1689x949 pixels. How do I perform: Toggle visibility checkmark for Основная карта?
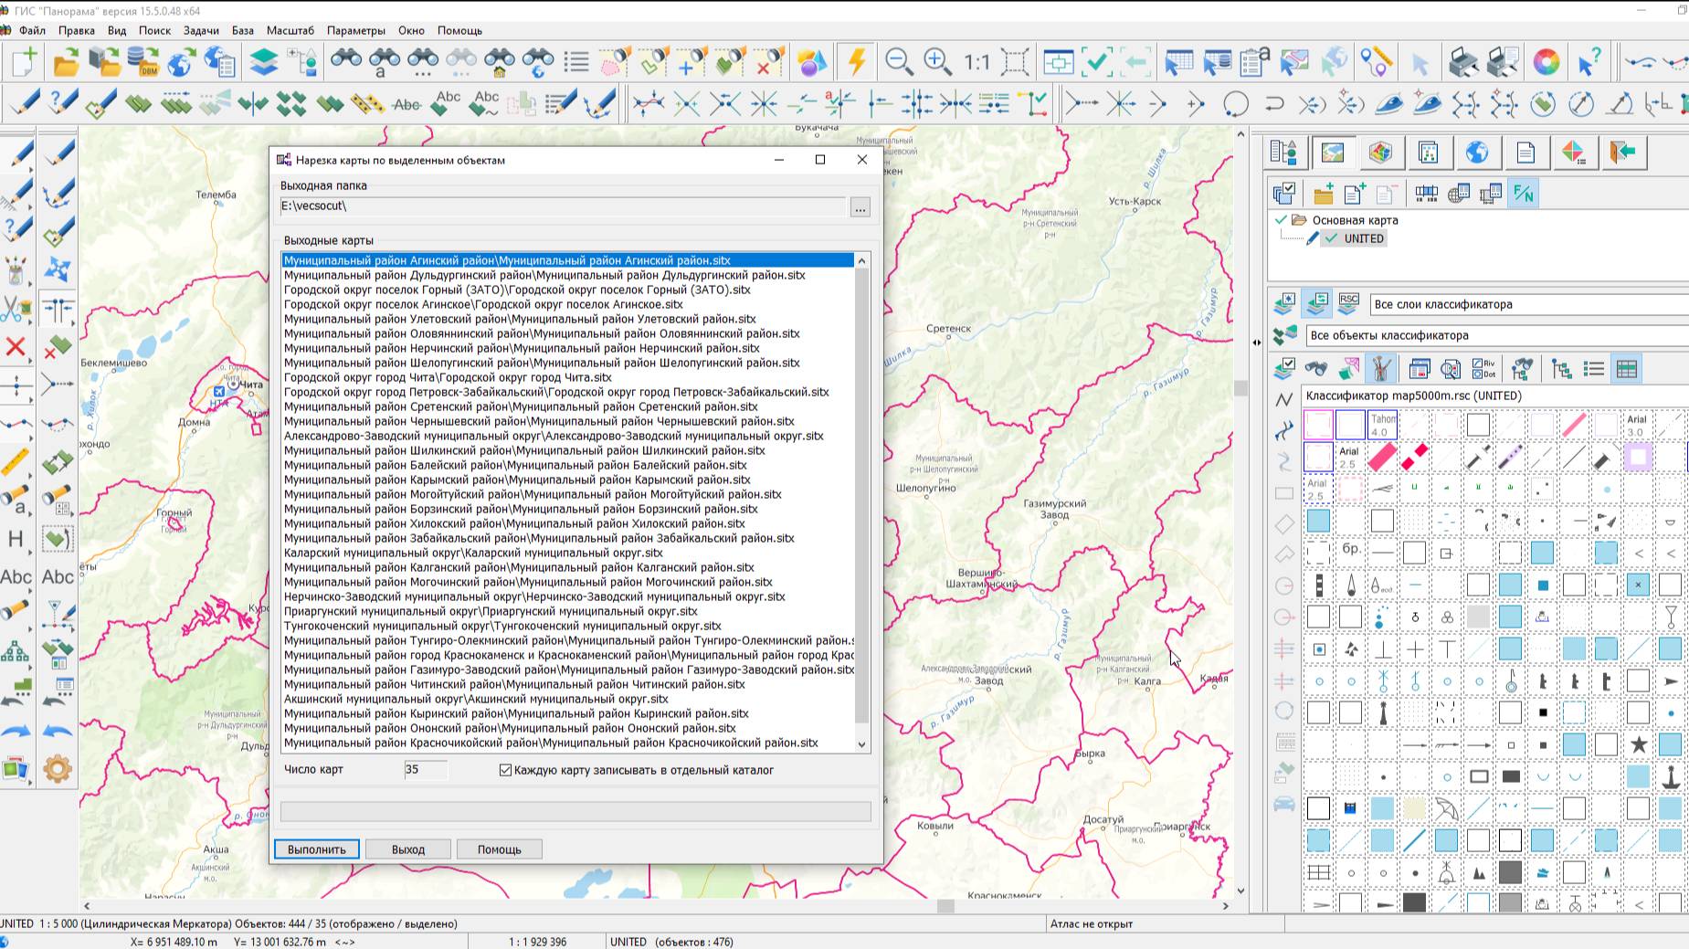[x=1281, y=220]
